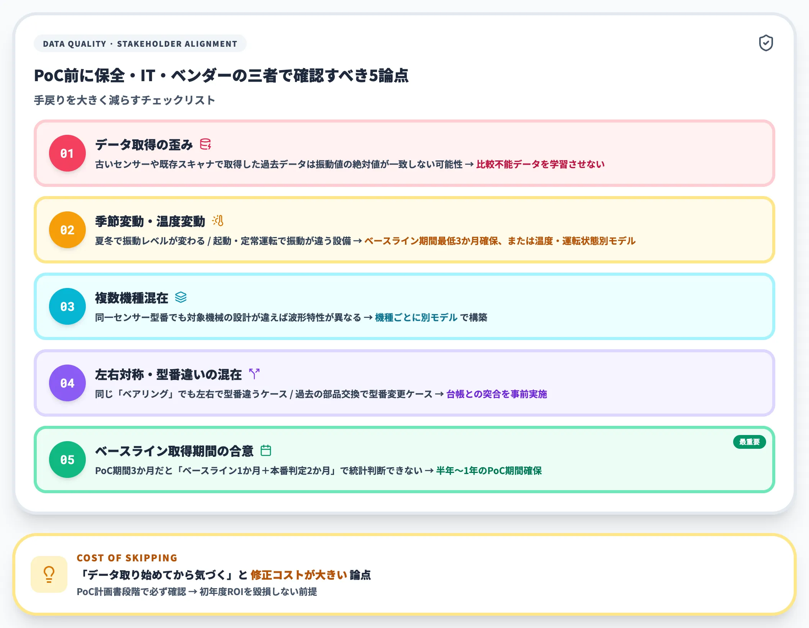Click the 最重要 badge on item 05
This screenshot has width=809, height=628.
(749, 442)
